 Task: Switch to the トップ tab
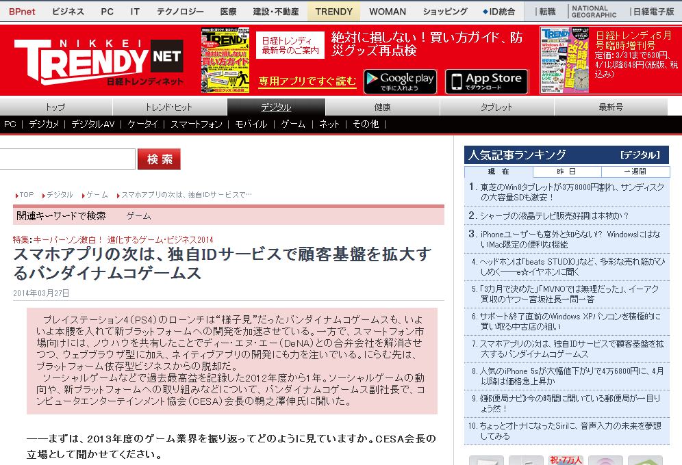click(55, 107)
